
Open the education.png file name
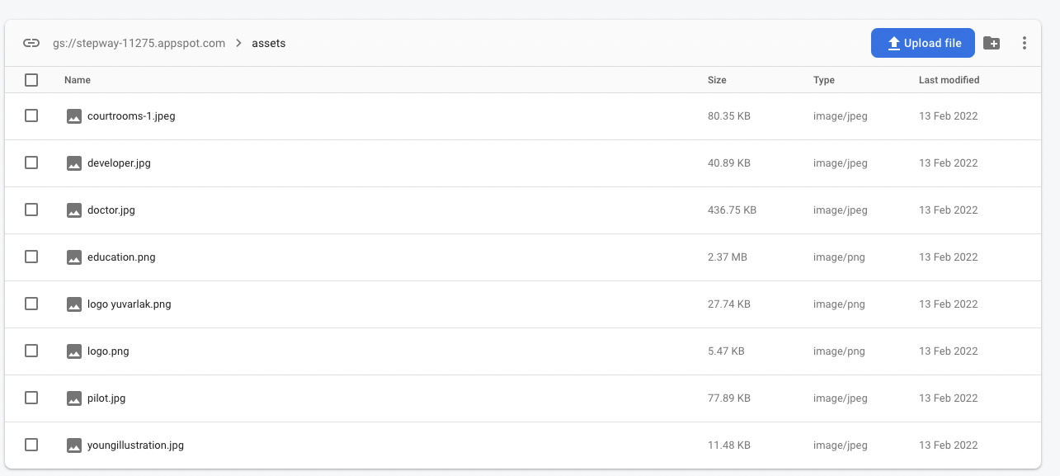[121, 257]
